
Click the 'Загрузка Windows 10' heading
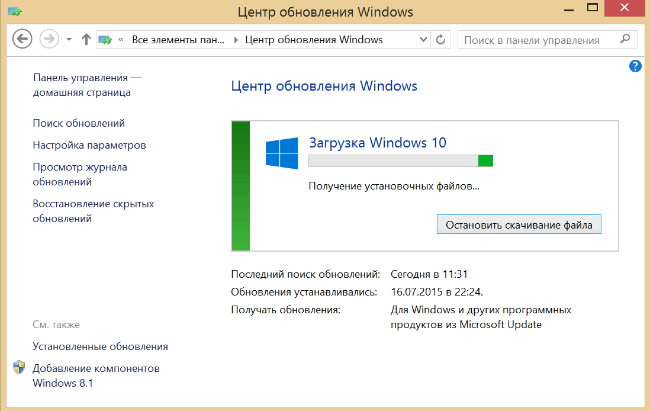coord(378,143)
